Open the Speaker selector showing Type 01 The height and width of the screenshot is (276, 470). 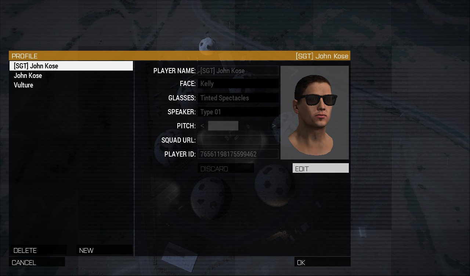(238, 112)
